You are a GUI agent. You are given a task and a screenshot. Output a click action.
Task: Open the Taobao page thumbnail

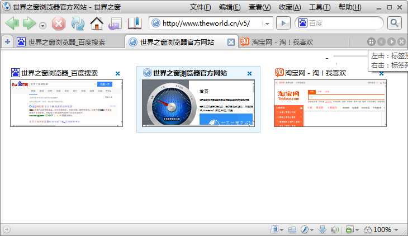point(330,103)
